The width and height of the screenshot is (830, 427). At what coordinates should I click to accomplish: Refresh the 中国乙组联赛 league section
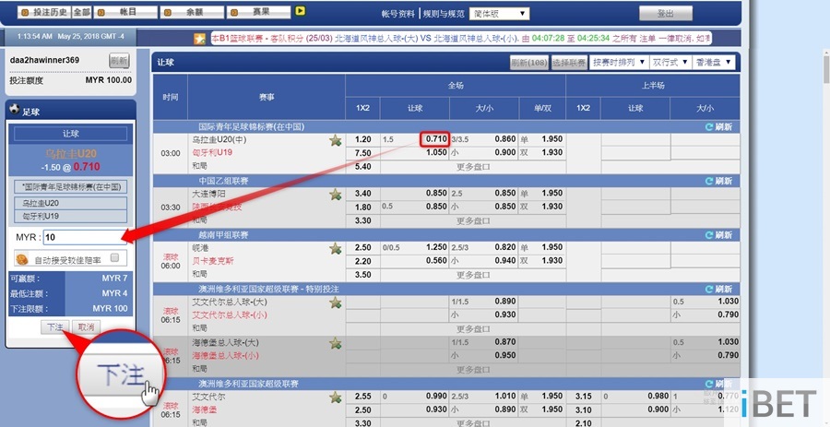[x=718, y=181]
